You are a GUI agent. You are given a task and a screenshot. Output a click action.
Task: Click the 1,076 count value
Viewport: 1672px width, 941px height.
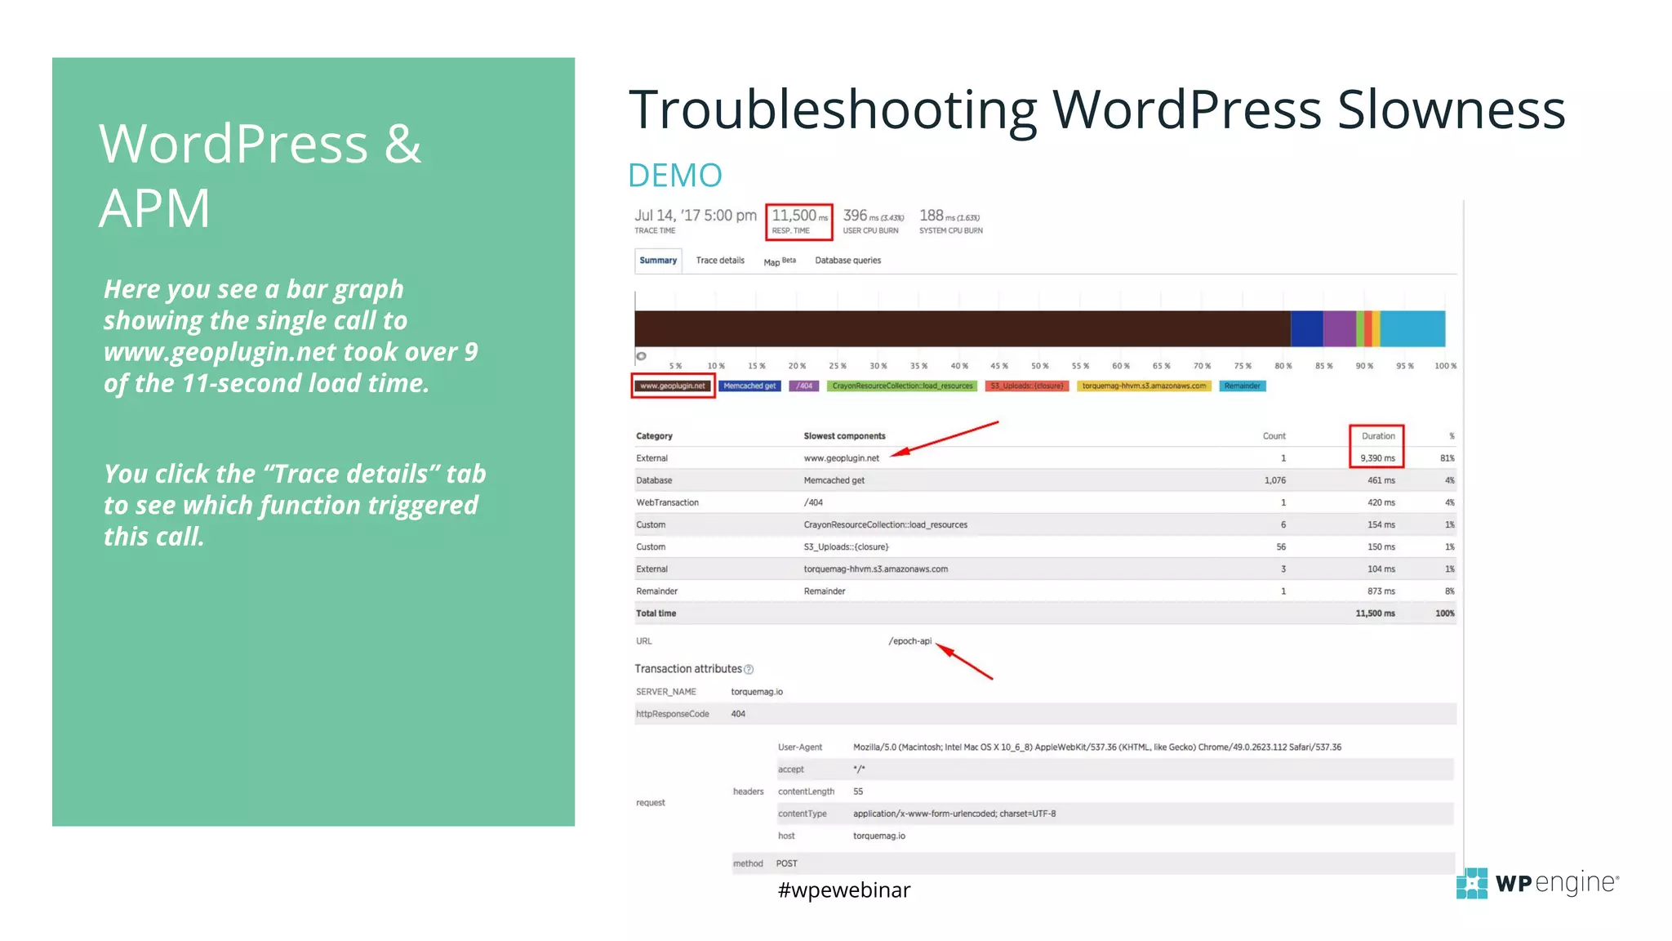pyautogui.click(x=1274, y=480)
